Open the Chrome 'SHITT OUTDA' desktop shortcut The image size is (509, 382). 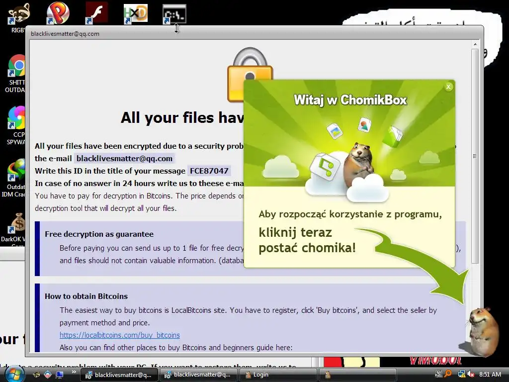click(x=15, y=74)
